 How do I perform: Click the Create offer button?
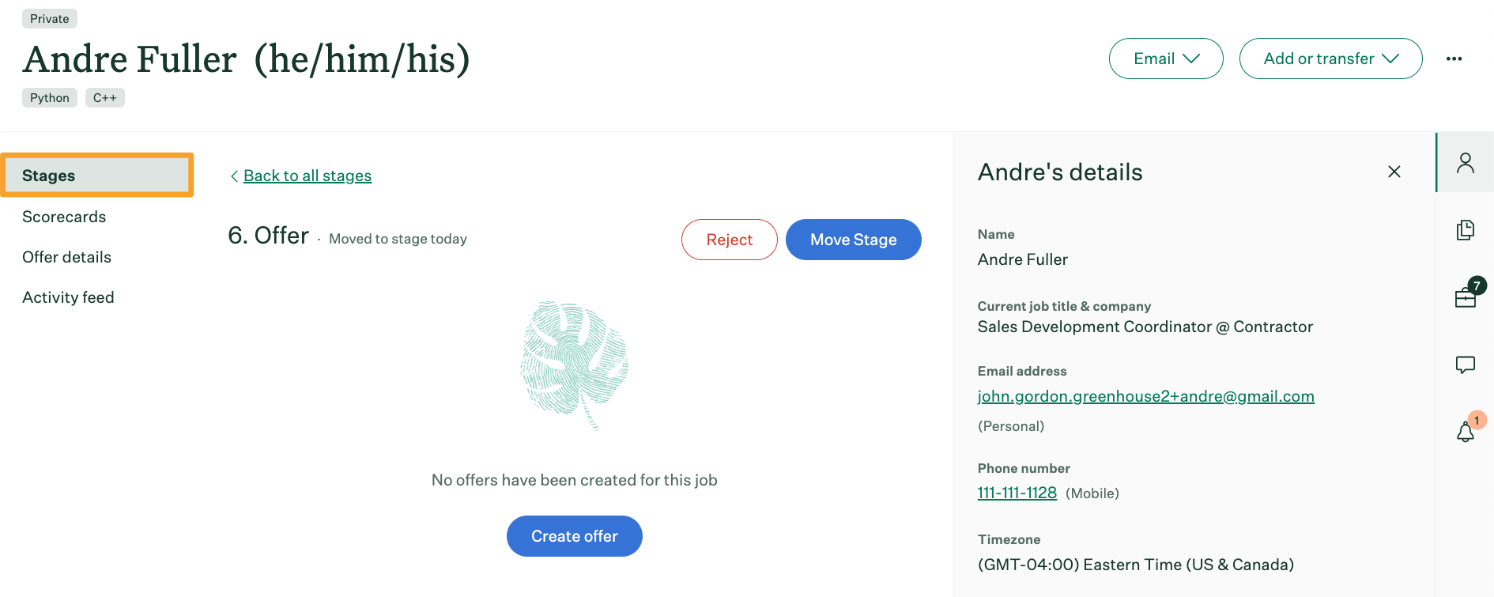574,536
